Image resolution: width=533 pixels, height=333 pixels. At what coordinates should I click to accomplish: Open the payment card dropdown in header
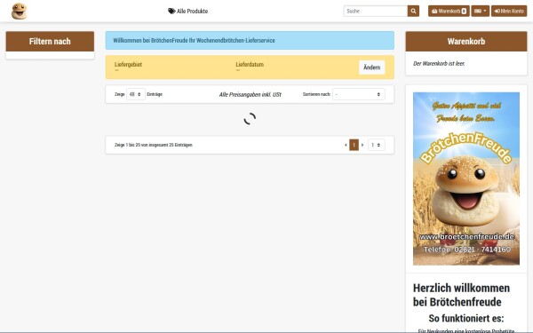(480, 12)
